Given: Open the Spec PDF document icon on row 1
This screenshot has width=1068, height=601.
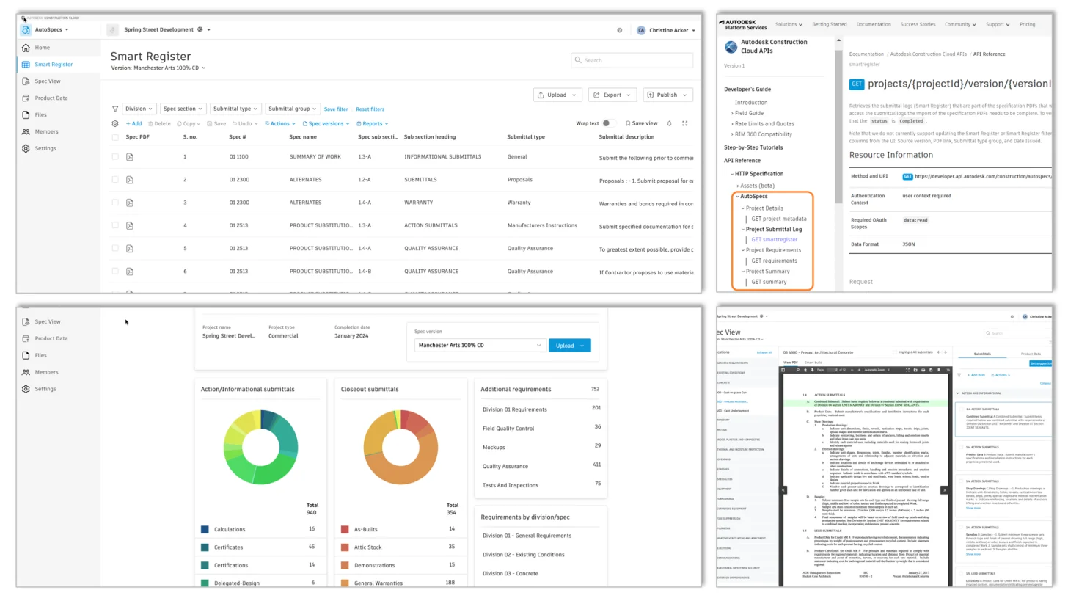Looking at the screenshot, I should click(x=129, y=156).
